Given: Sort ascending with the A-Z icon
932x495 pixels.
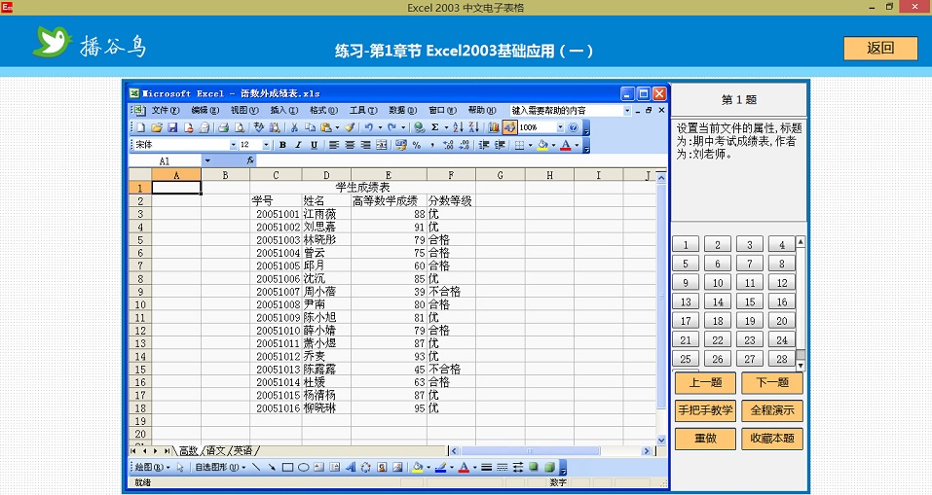Looking at the screenshot, I should [x=458, y=127].
